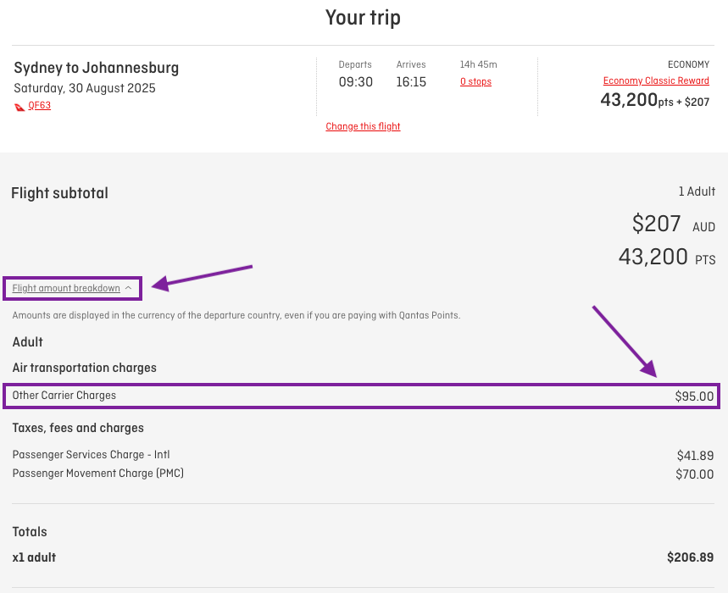
Task: Select the Your trip heading
Action: pos(363,18)
